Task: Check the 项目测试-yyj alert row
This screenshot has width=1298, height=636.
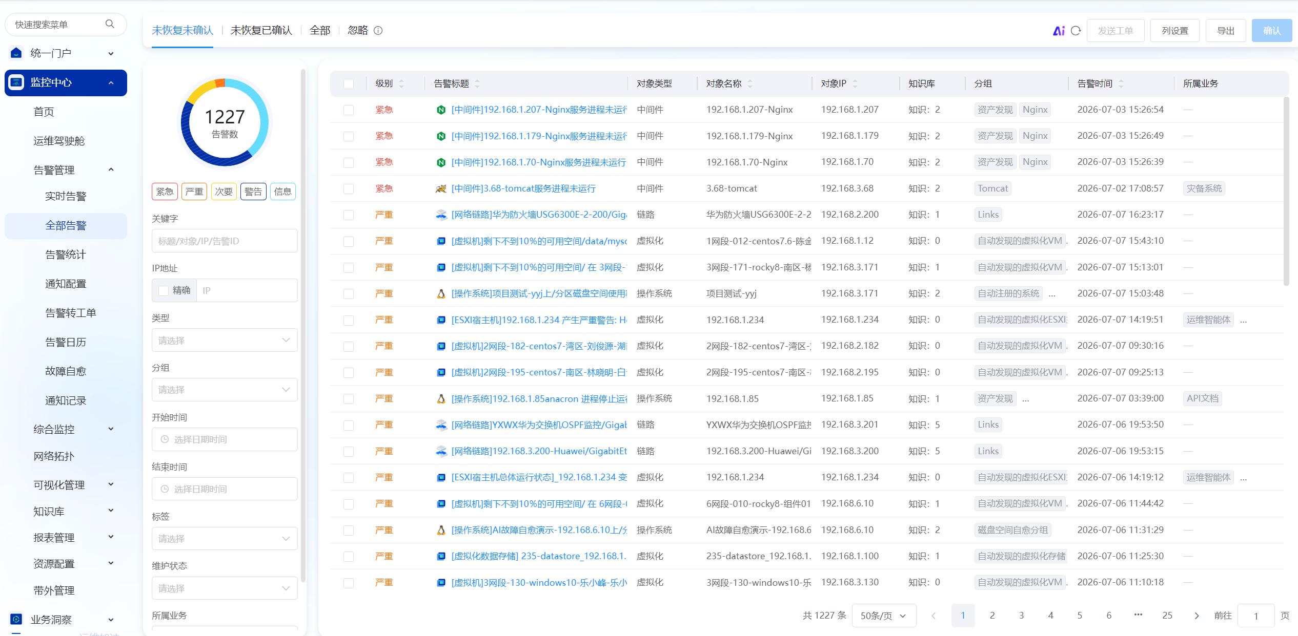Action: (349, 293)
